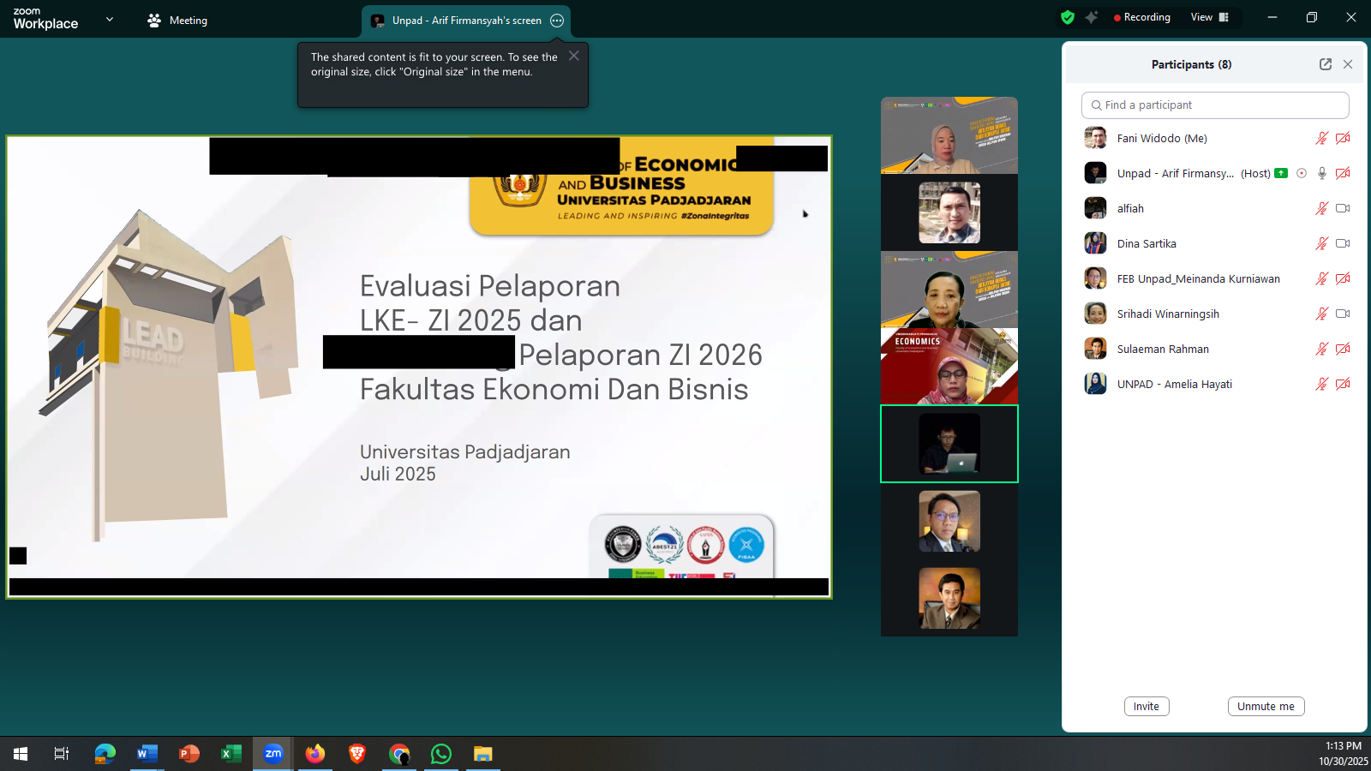Open the AI Companion sparkle icon
This screenshot has height=771, width=1371.
coord(1092,17)
